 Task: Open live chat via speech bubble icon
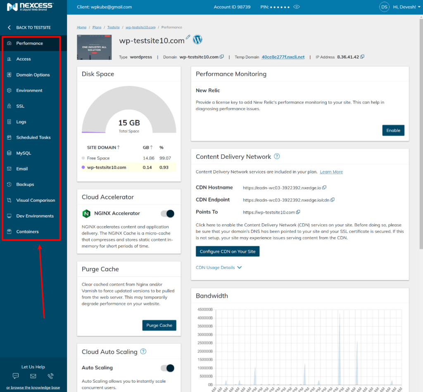[15, 376]
